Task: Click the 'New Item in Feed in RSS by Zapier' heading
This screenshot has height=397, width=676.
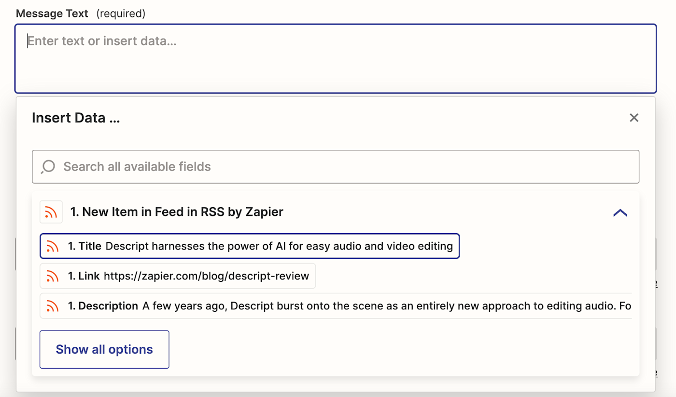Action: point(177,212)
